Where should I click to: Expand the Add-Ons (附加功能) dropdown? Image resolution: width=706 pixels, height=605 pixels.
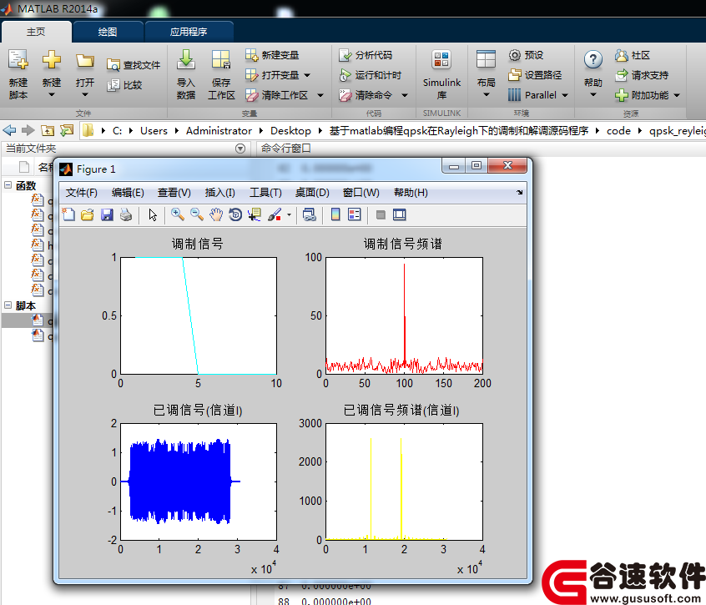click(x=677, y=95)
